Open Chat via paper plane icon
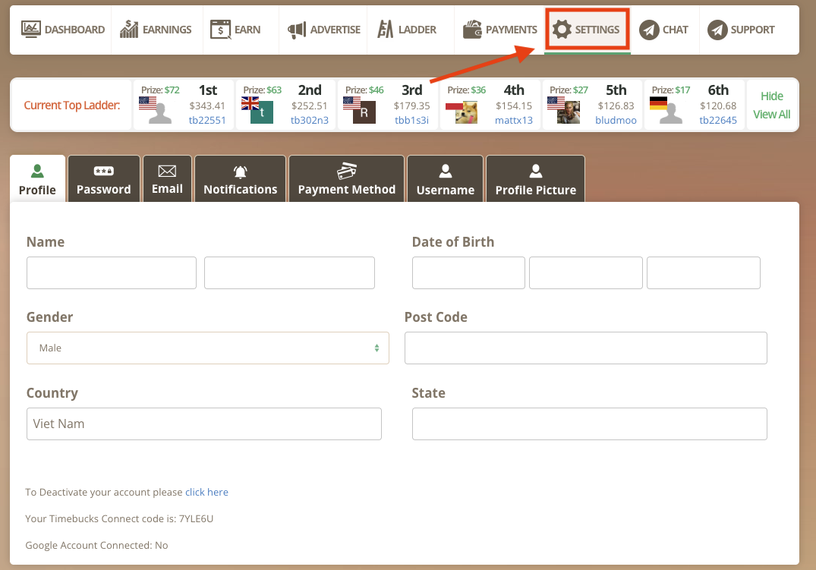Screen dimensions: 816x570 pos(648,30)
